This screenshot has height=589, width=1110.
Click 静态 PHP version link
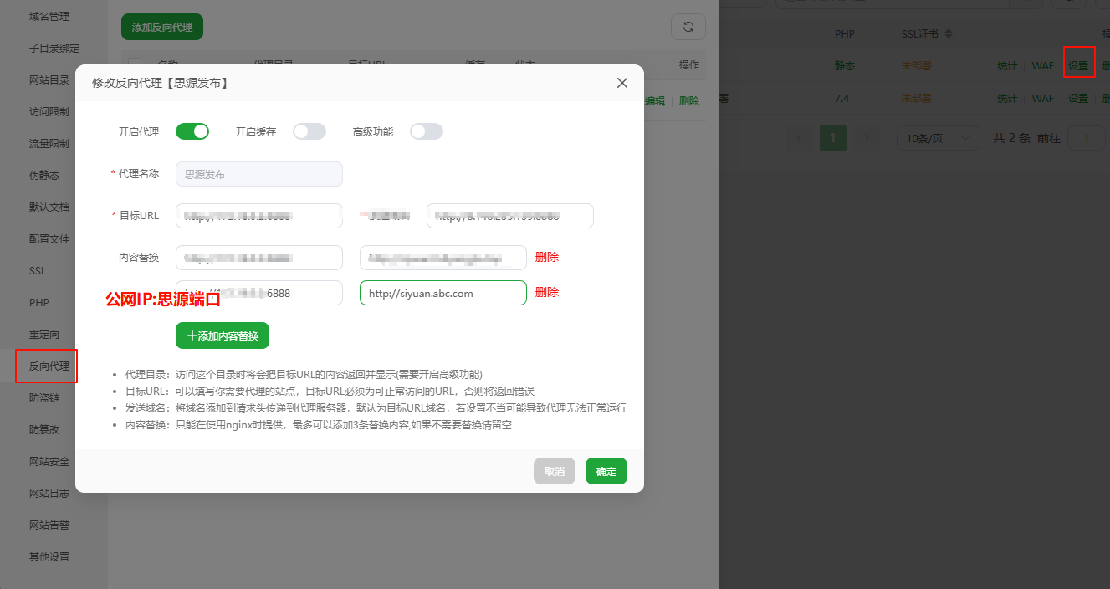coord(845,65)
